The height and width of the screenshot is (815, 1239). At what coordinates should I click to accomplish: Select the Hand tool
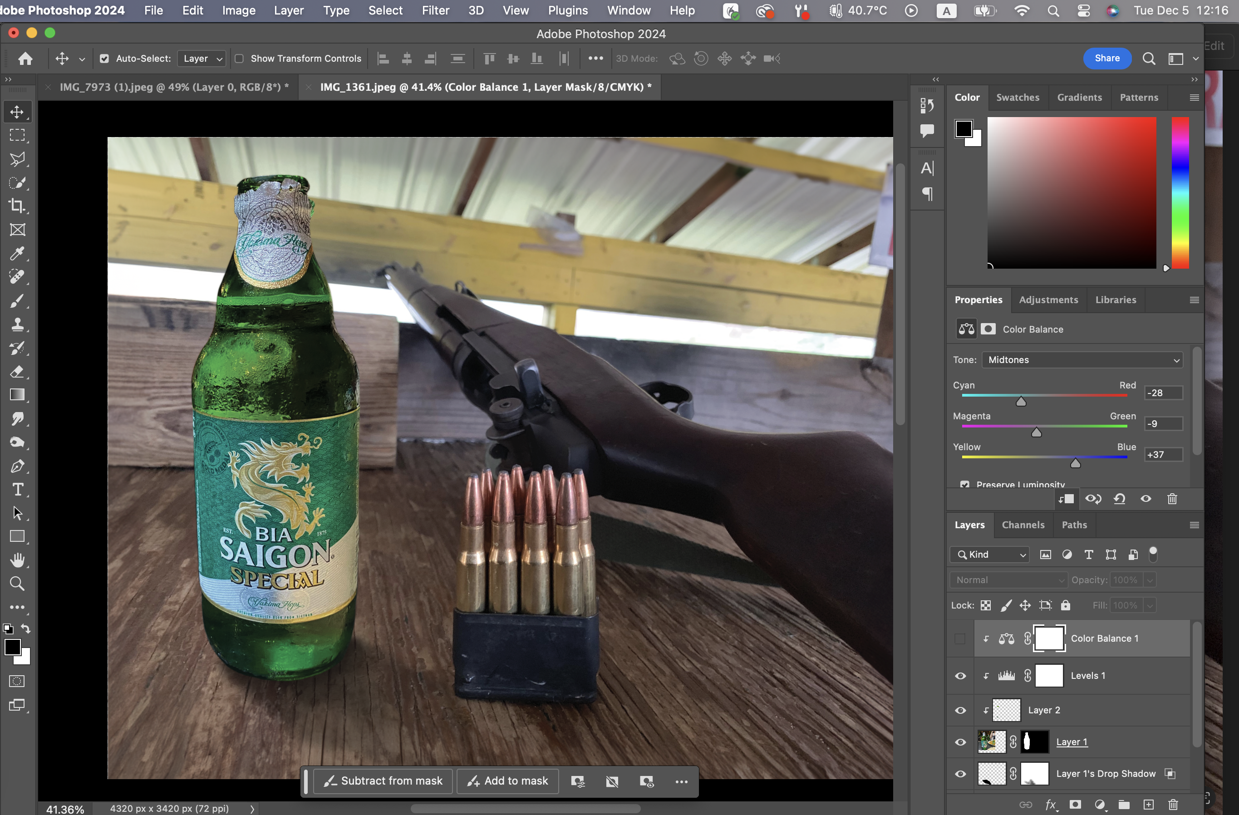[17, 560]
